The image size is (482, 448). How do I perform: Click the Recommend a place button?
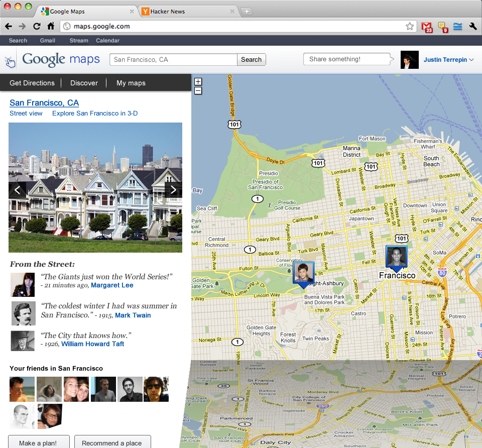click(112, 442)
